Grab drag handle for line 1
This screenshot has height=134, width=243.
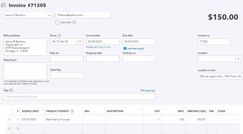click(x=9, y=120)
